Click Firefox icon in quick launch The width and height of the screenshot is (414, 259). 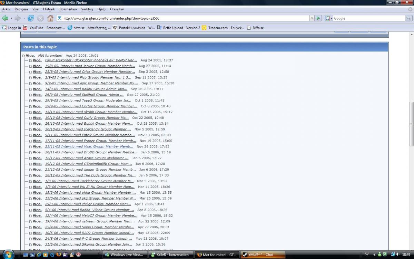tap(58, 255)
